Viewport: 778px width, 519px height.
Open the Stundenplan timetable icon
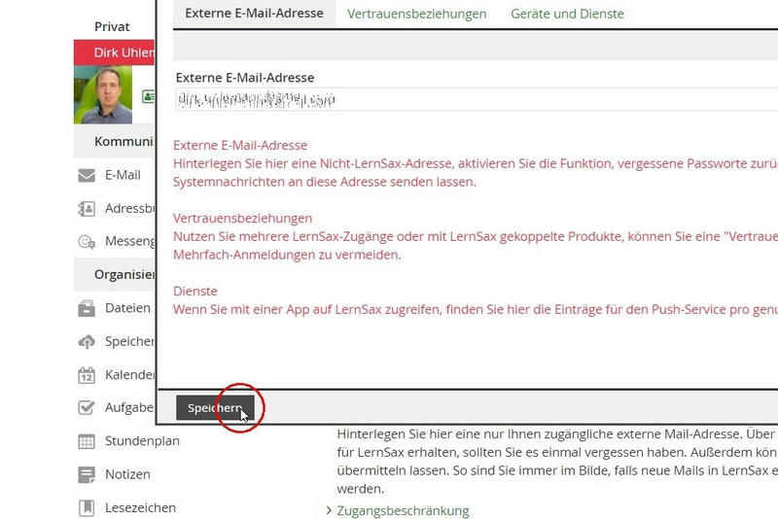(87, 441)
